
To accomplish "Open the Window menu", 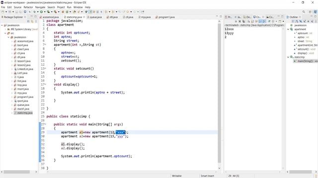I will click(78, 7).
